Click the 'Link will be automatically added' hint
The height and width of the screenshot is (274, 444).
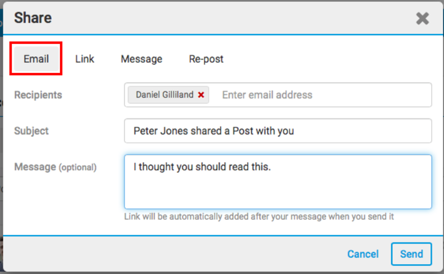[x=259, y=217]
